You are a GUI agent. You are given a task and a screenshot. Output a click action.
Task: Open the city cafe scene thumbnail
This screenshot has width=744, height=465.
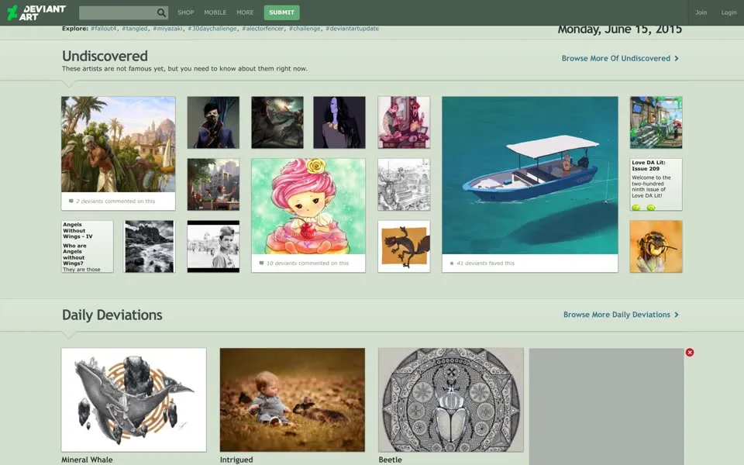point(213,184)
